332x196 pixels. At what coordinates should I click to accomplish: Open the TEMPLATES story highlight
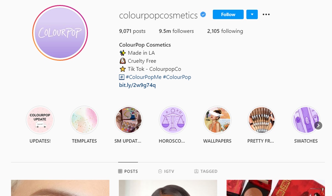point(84,120)
